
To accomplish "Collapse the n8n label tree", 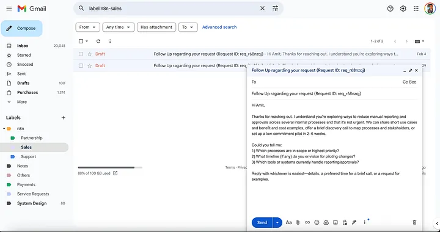I will (x=4, y=129).
